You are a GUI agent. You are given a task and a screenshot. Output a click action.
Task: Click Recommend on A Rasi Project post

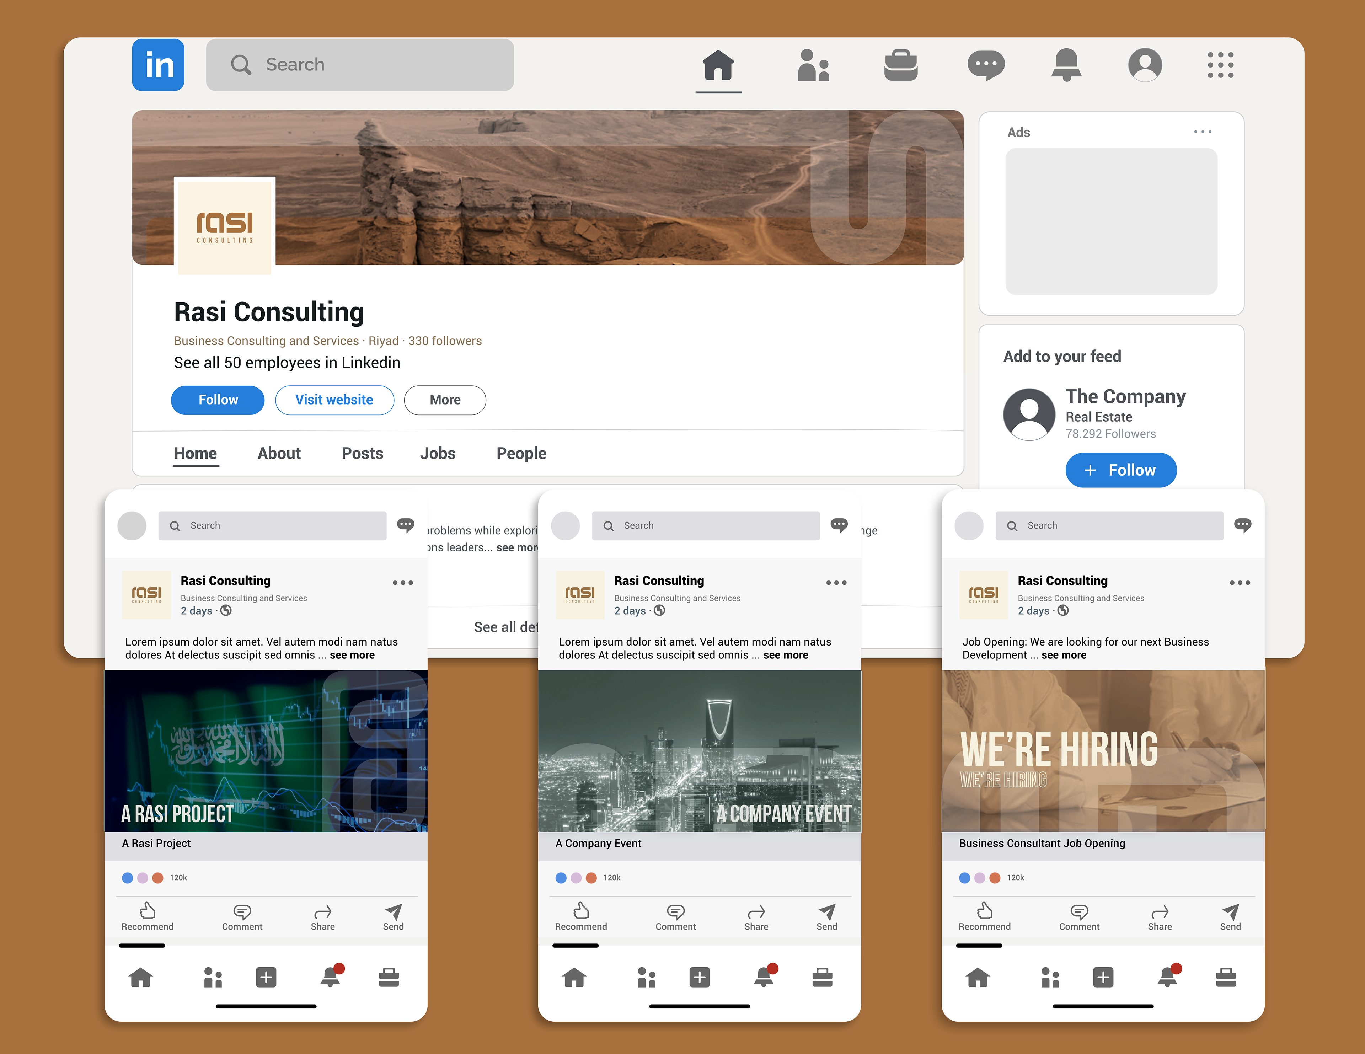148,916
